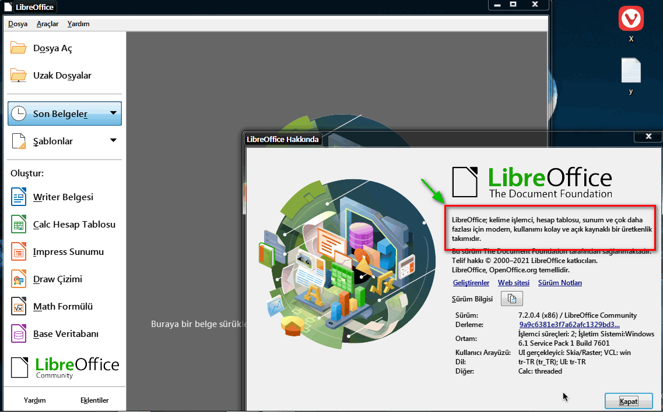Click the Uzak Dosyalar folder icon
Viewport: 663px width, 412px height.
pos(18,75)
